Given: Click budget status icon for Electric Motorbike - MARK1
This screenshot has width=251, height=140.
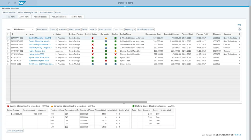Looking at the screenshot, I should tap(93, 38).
